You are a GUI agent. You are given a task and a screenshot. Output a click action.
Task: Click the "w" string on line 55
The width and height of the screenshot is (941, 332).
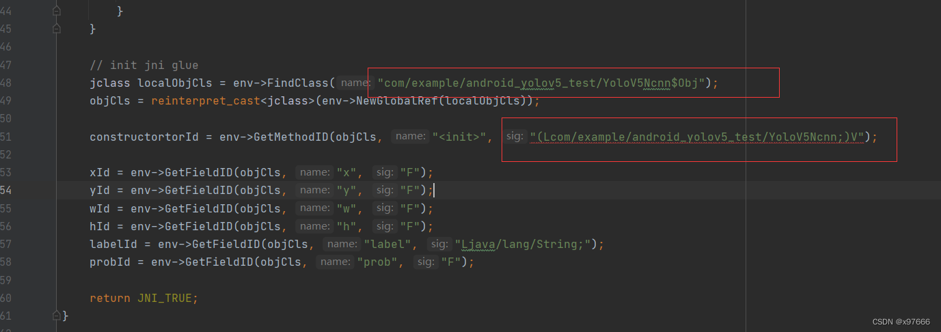point(346,208)
